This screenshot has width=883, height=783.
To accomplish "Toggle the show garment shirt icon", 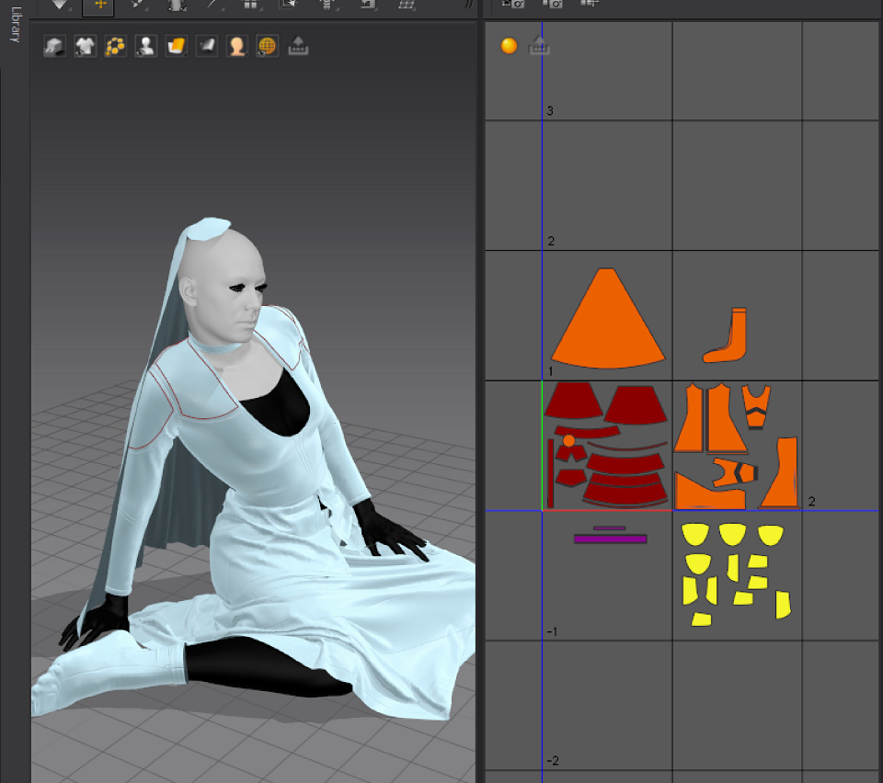I will click(85, 46).
